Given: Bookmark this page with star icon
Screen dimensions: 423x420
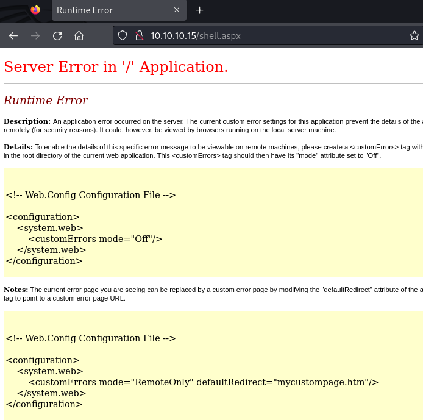Looking at the screenshot, I should pos(414,35).
